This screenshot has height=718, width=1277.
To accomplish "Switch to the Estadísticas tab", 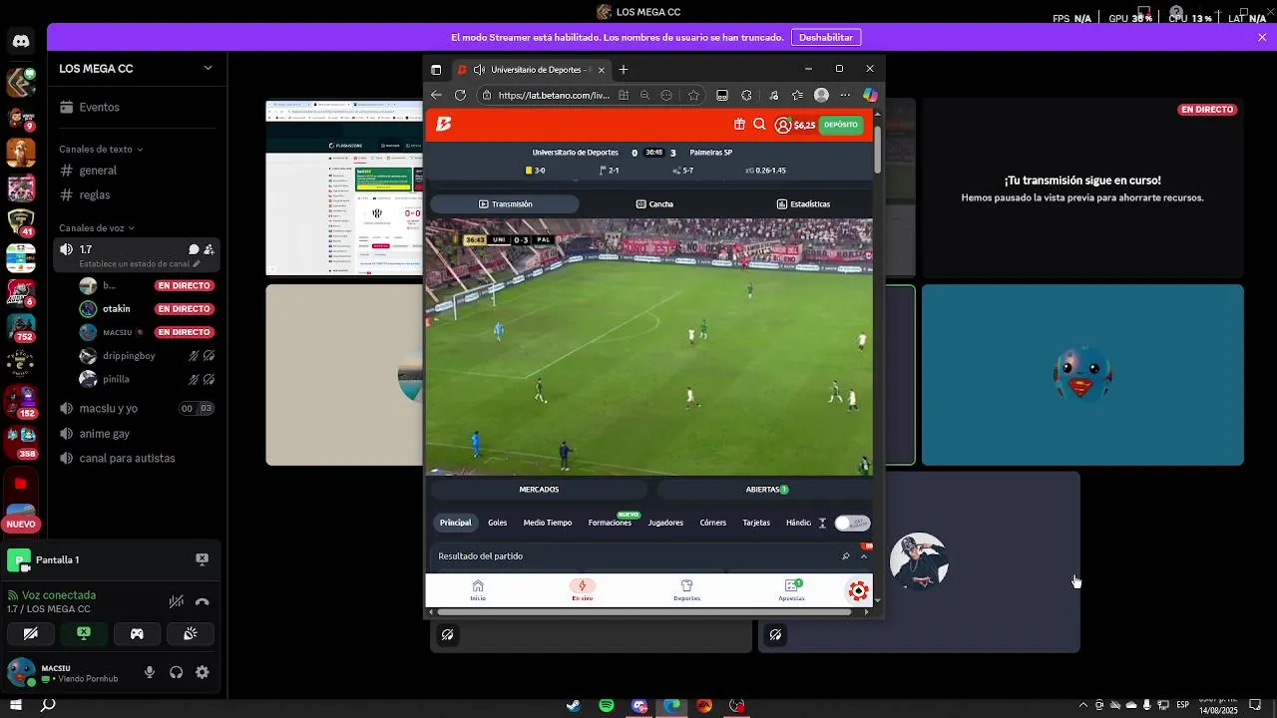I will click(803, 203).
